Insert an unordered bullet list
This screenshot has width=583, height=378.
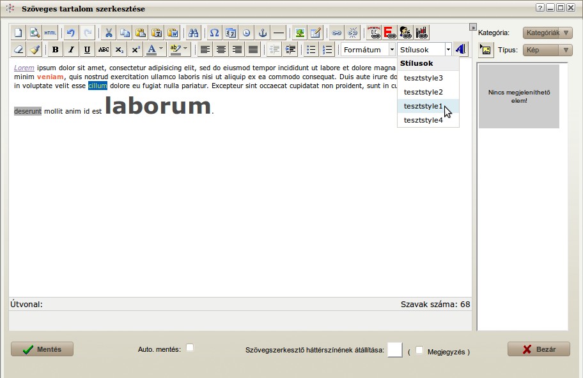(x=311, y=50)
